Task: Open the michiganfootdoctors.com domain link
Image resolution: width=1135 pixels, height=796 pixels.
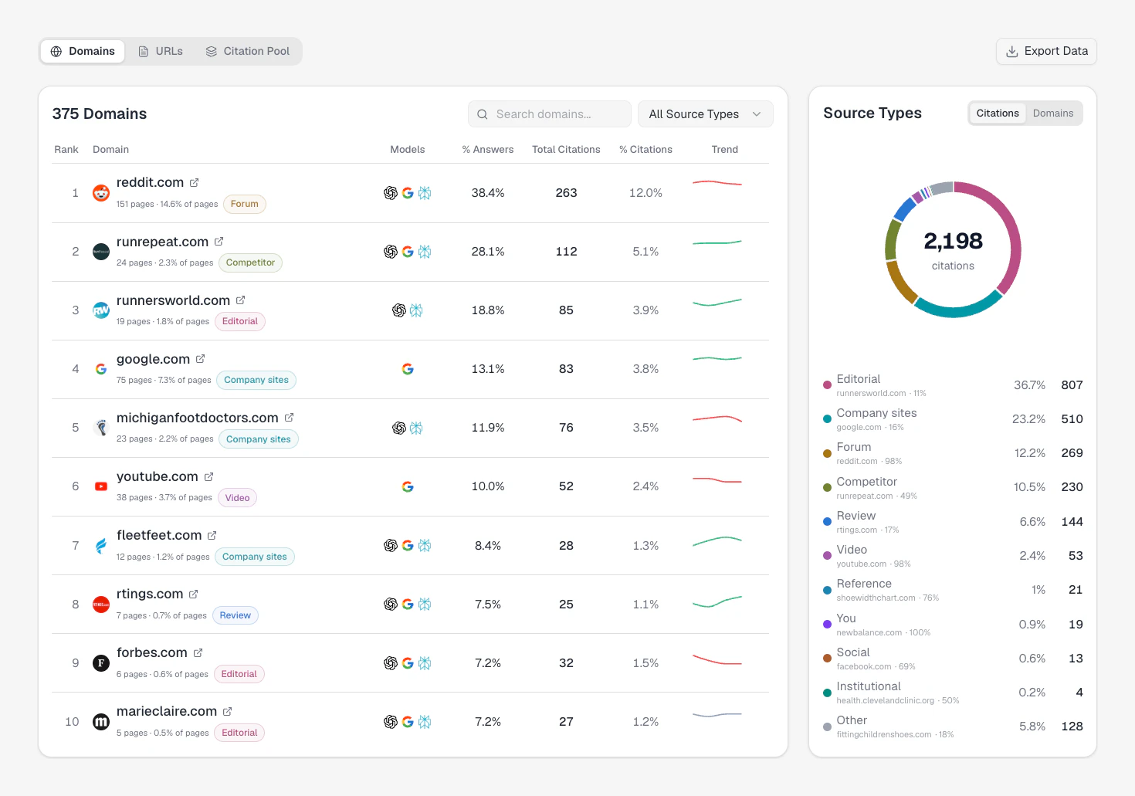Action: click(x=197, y=418)
